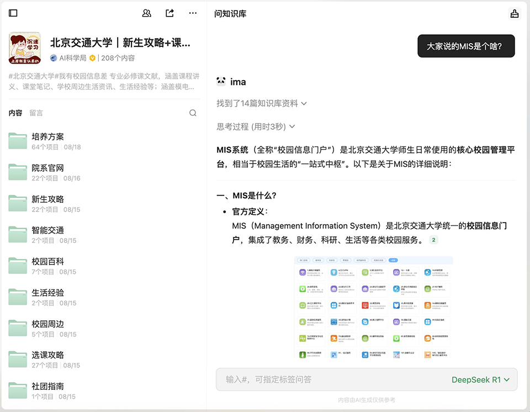Open the 选课攻略 folder
The image size is (530, 412).
coord(48,355)
